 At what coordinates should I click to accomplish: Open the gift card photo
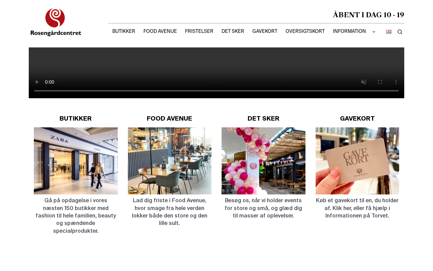(357, 161)
